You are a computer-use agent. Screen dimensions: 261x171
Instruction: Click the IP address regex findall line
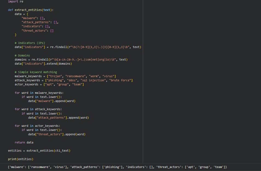click(x=78, y=47)
